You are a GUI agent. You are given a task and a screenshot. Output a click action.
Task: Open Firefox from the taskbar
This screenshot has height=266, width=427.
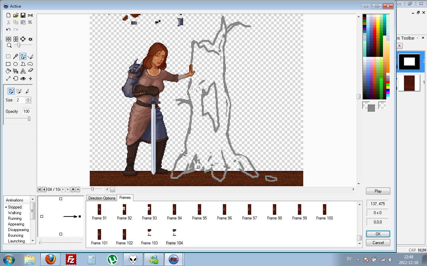tap(50, 259)
